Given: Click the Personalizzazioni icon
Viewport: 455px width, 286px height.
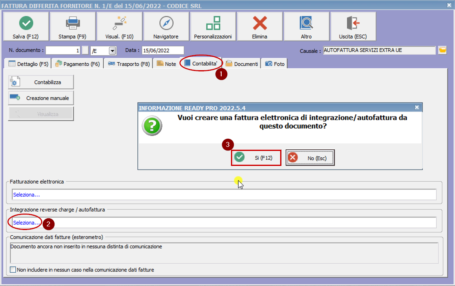Looking at the screenshot, I should pyautogui.click(x=212, y=25).
